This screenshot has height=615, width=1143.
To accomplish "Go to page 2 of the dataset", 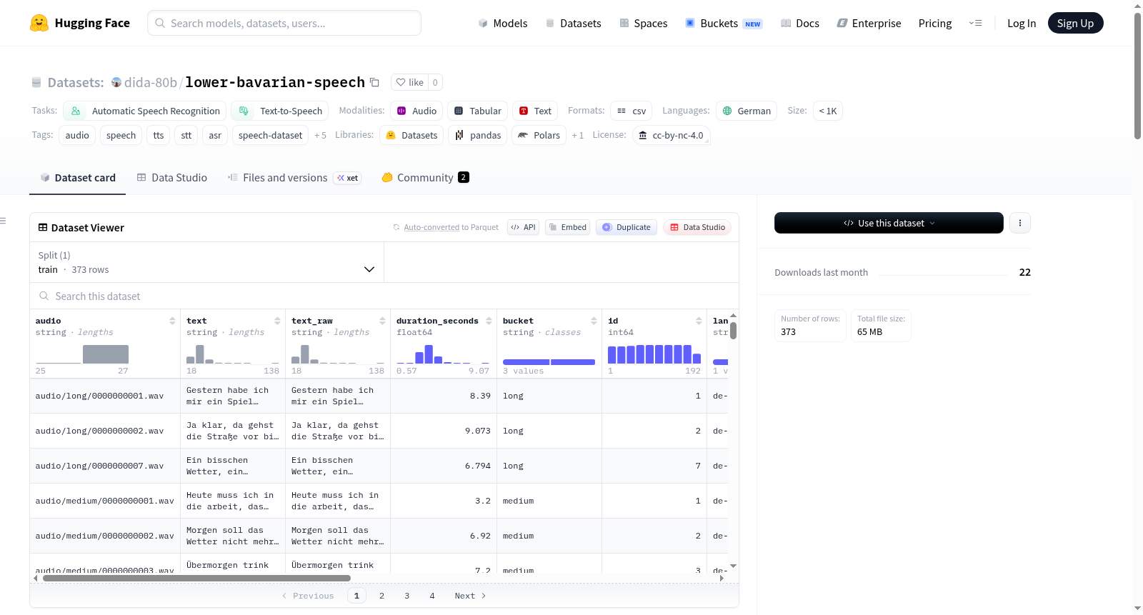I will tap(381, 596).
